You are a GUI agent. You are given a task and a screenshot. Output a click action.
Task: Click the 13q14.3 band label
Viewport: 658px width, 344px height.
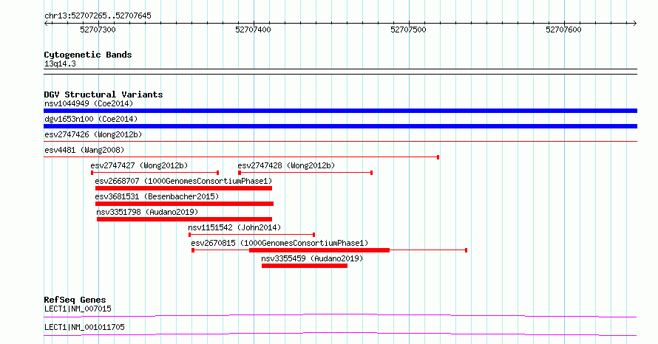60,64
